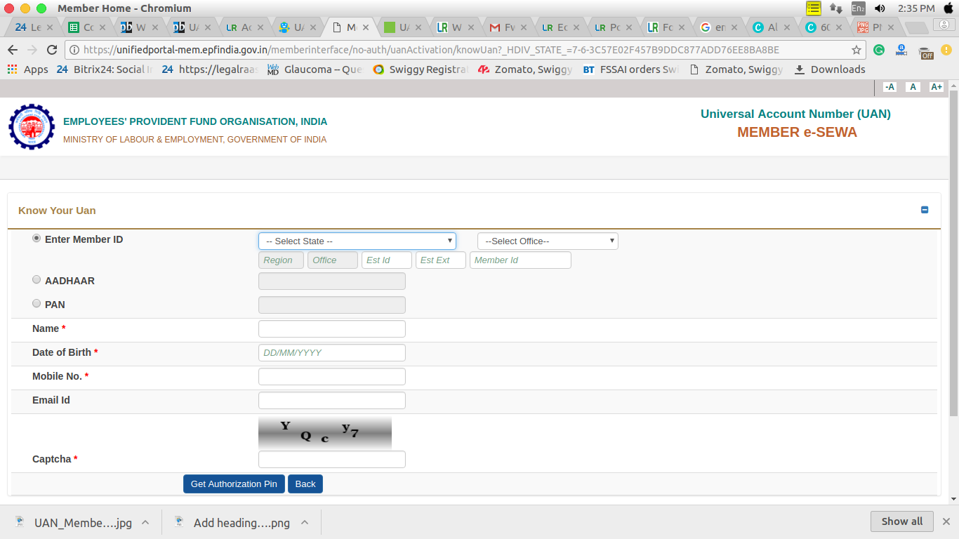Image resolution: width=959 pixels, height=539 pixels.
Task: Increase font size with A+ button
Action: [936, 87]
